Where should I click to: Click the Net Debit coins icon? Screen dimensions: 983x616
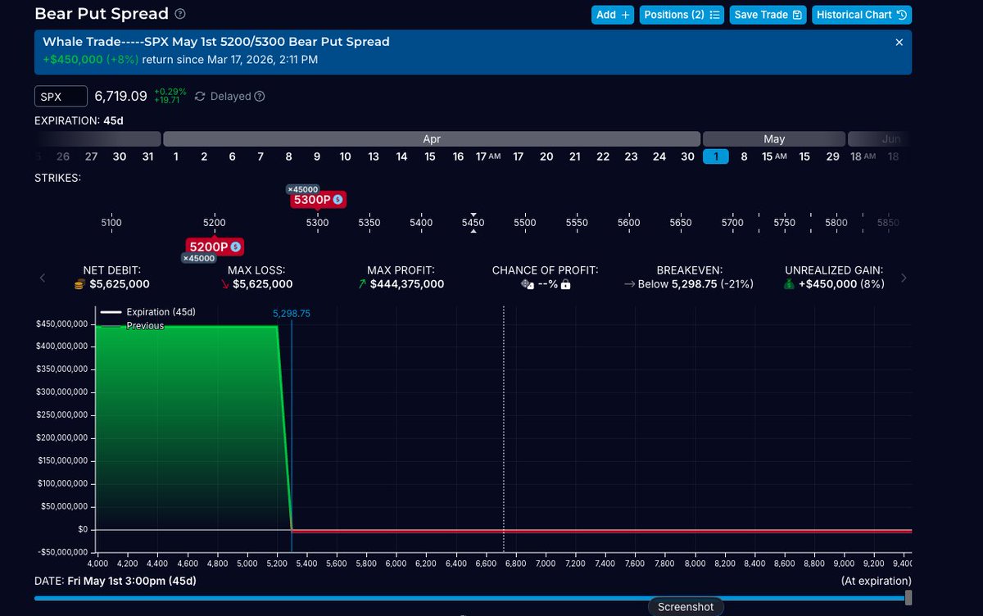(79, 284)
